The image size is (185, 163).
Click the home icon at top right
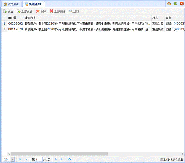169,4
